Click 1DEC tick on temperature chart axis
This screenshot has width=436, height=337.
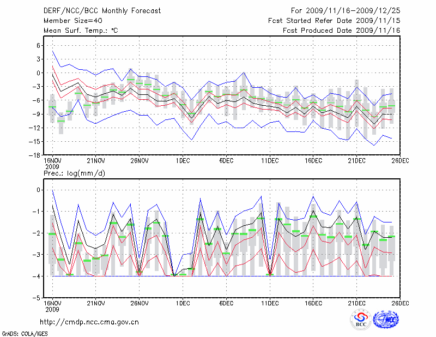(x=183, y=160)
